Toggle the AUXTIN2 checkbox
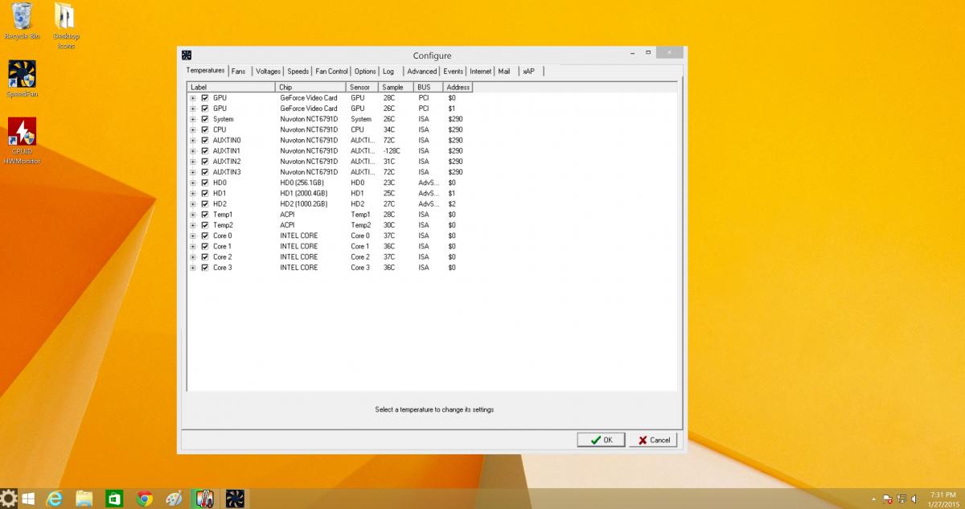The image size is (965, 509). pyautogui.click(x=205, y=162)
